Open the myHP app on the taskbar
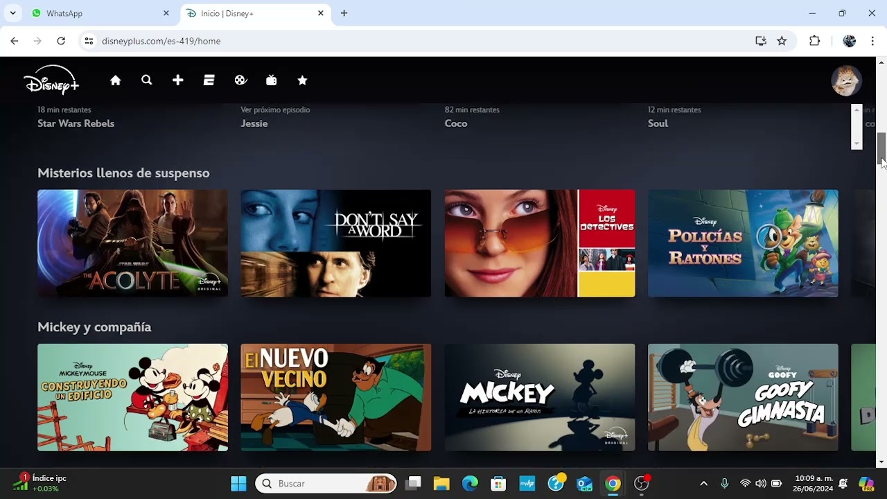This screenshot has height=499, width=887. (527, 483)
